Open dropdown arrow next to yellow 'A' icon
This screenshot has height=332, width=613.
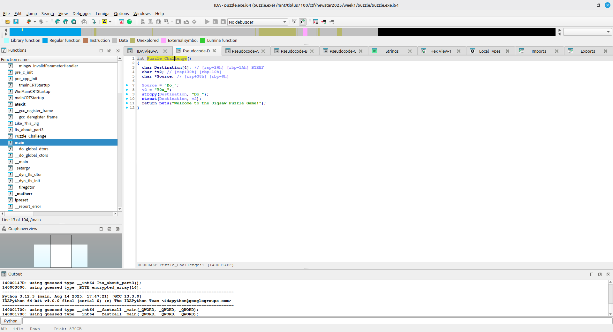[110, 22]
